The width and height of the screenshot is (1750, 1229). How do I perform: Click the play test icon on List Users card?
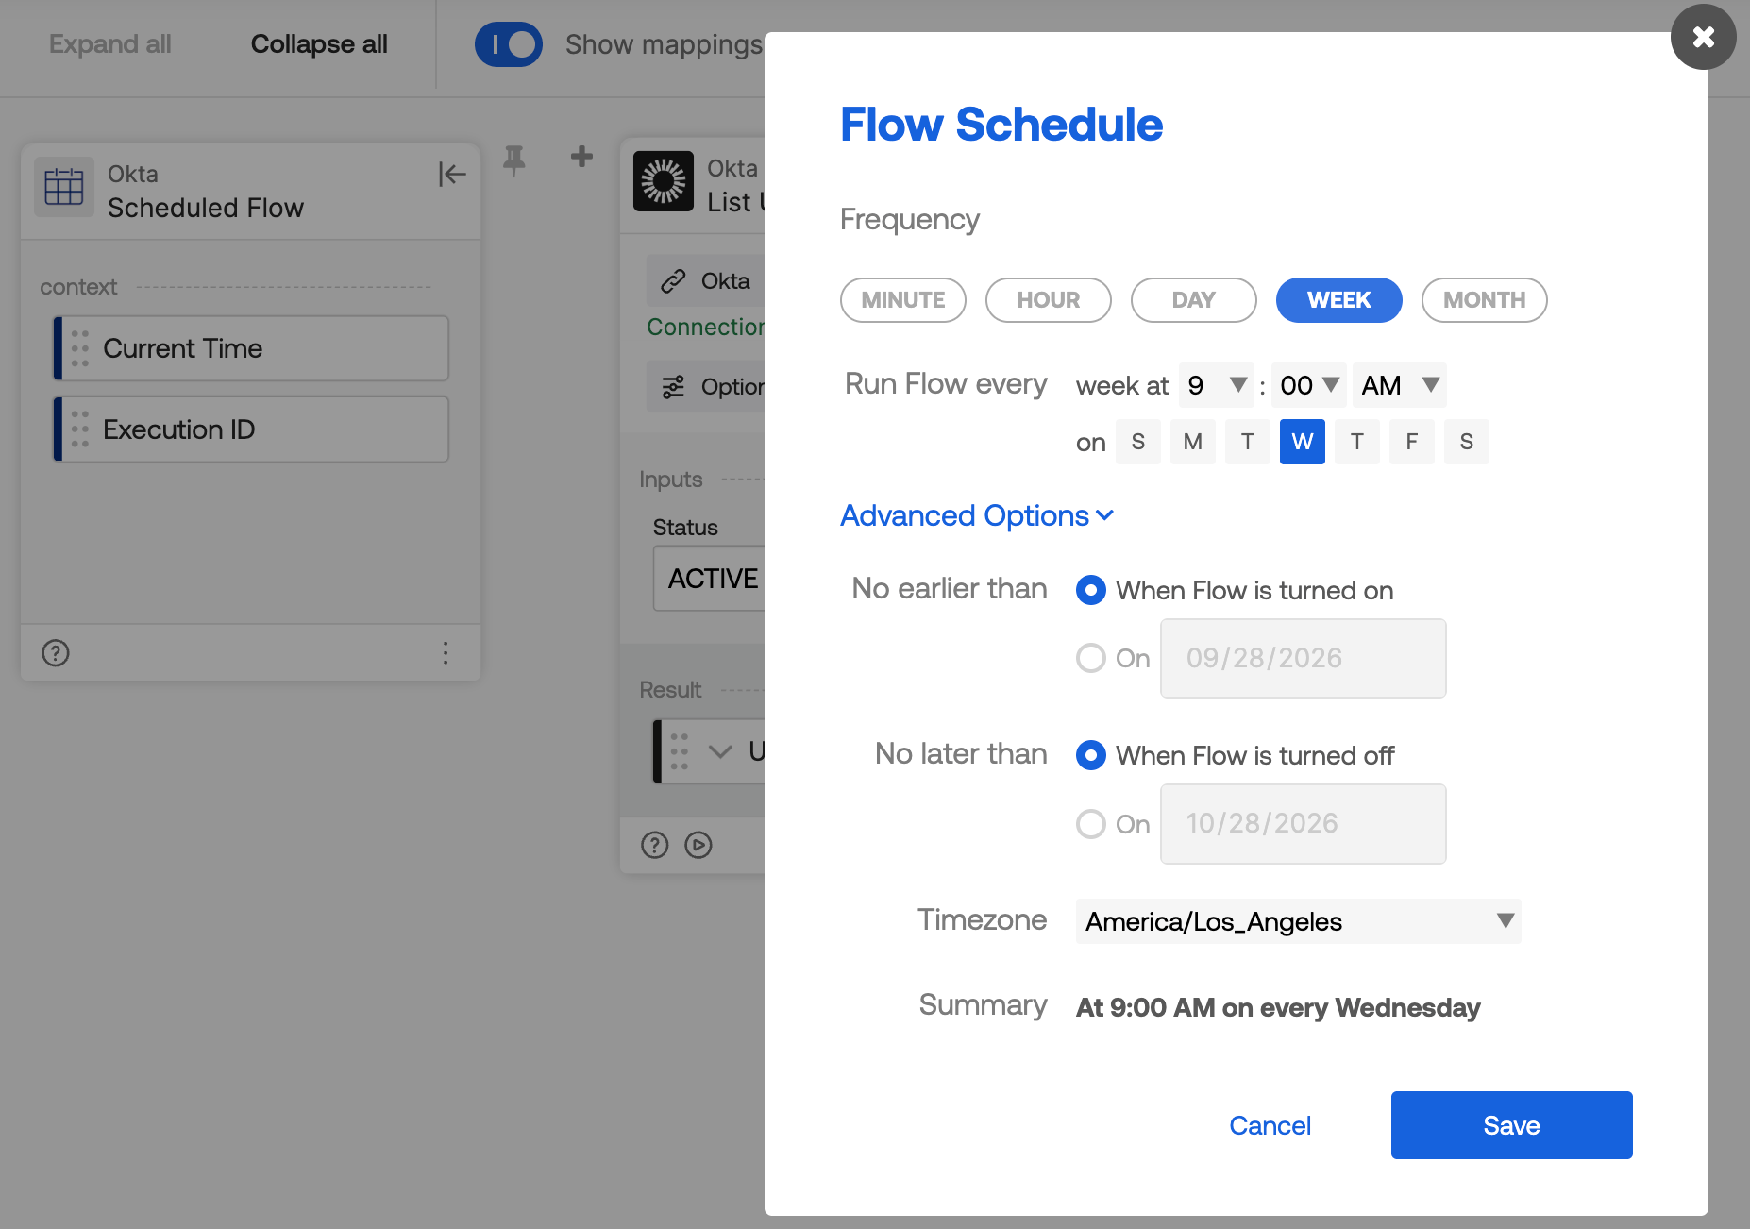click(x=698, y=845)
